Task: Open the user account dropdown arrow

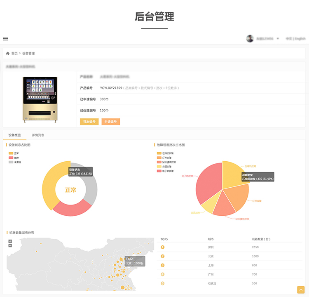Action: pos(278,38)
